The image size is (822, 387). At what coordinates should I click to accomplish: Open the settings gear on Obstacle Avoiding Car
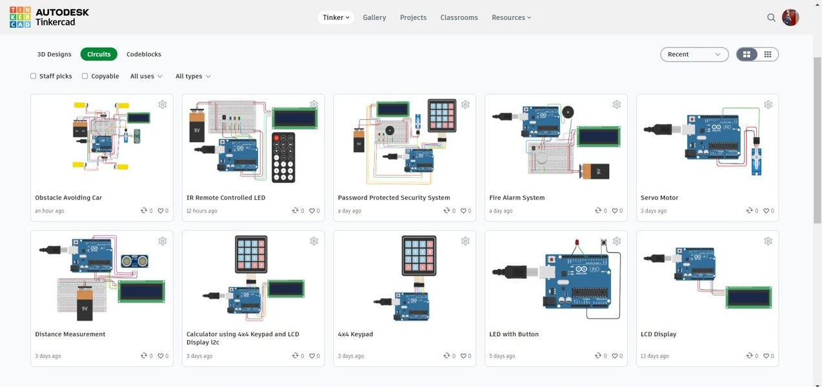pyautogui.click(x=163, y=104)
